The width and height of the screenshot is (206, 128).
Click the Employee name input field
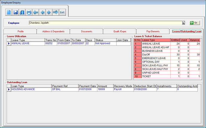click(105, 23)
